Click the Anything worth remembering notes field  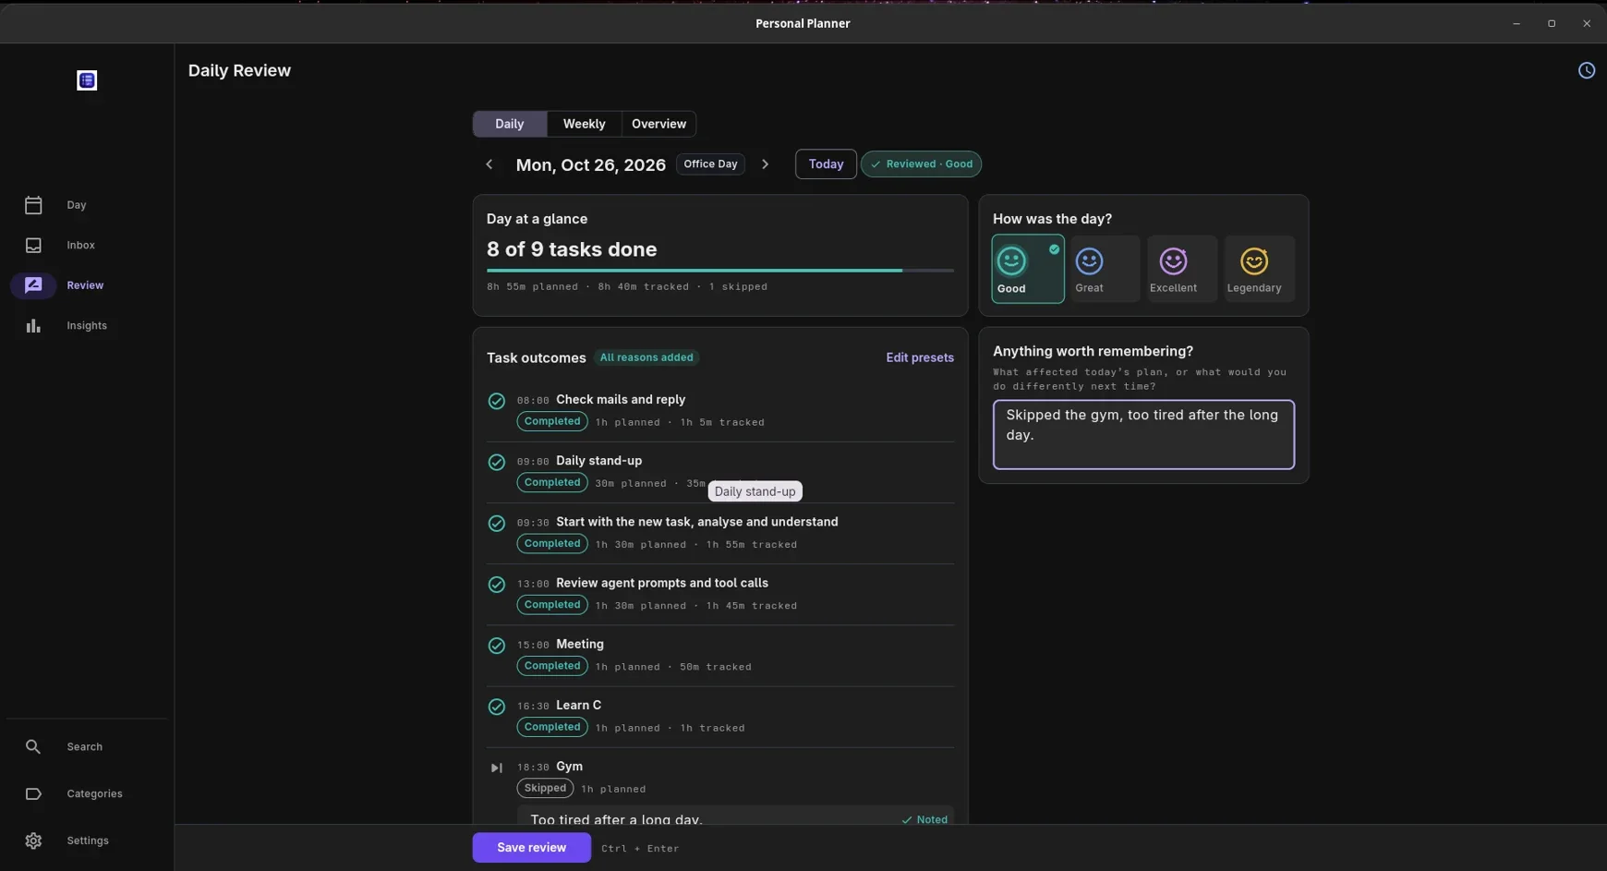(x=1143, y=434)
